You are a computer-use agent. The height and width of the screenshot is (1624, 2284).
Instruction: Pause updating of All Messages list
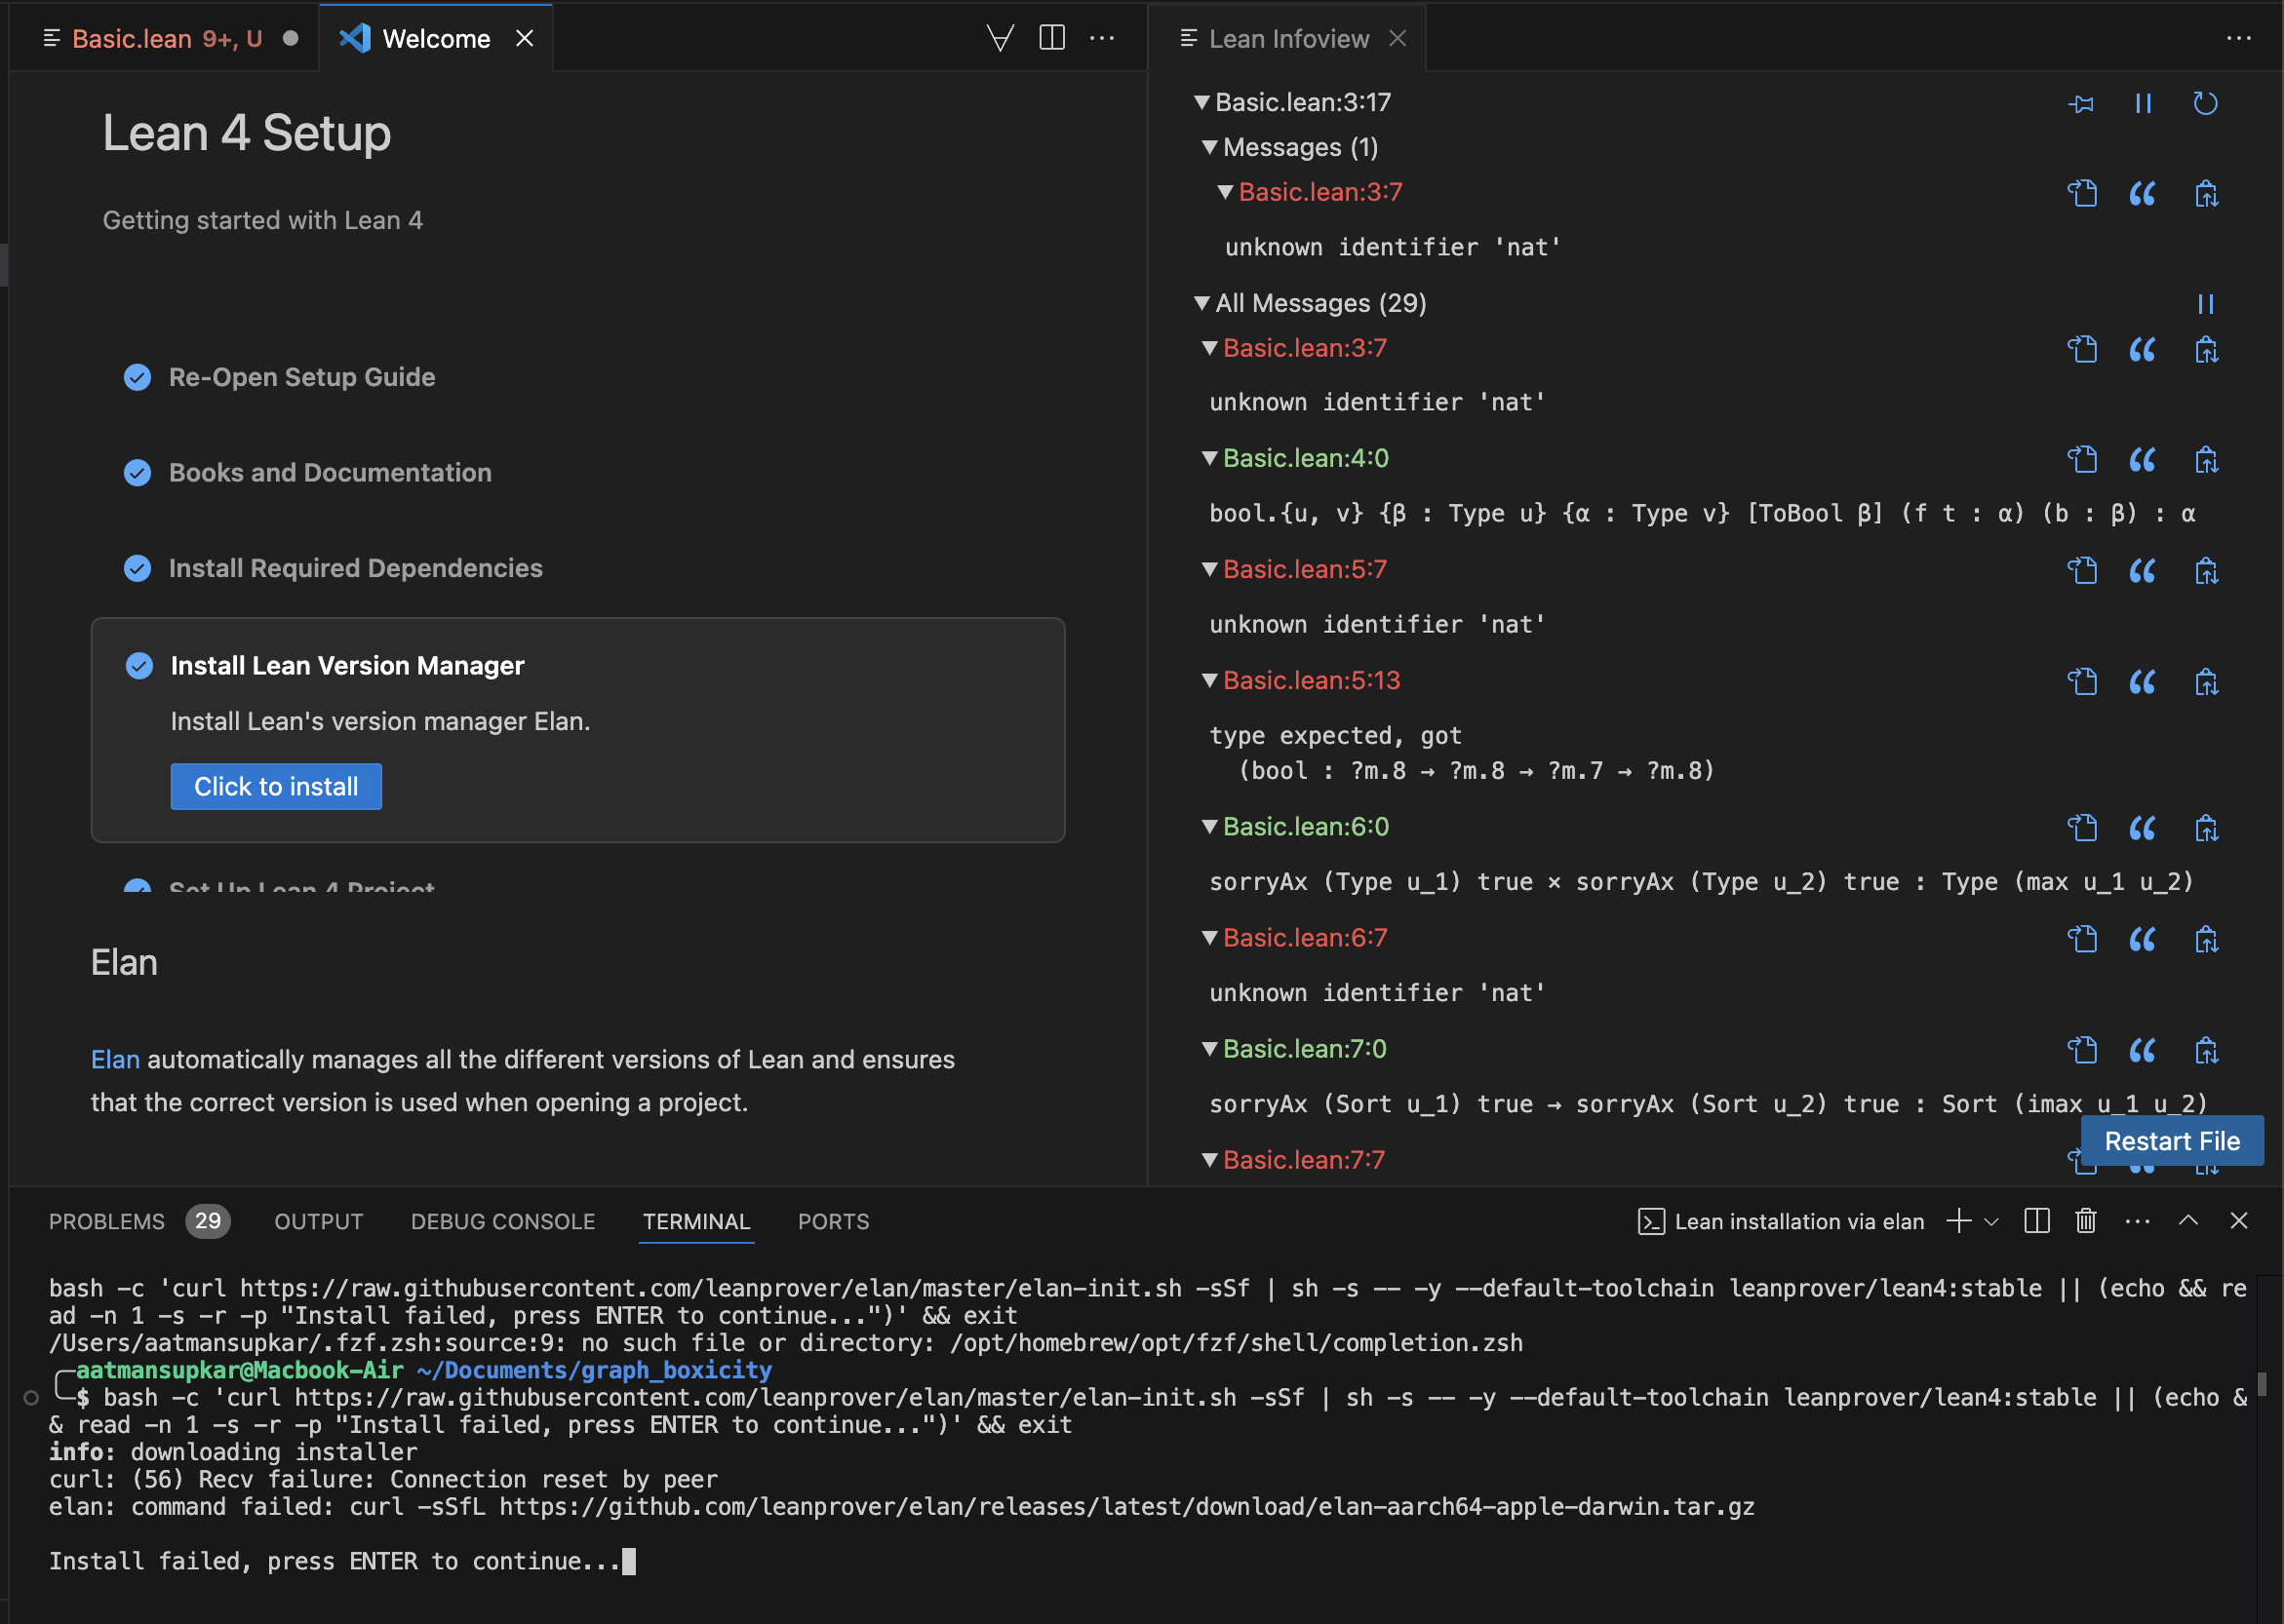(2205, 304)
